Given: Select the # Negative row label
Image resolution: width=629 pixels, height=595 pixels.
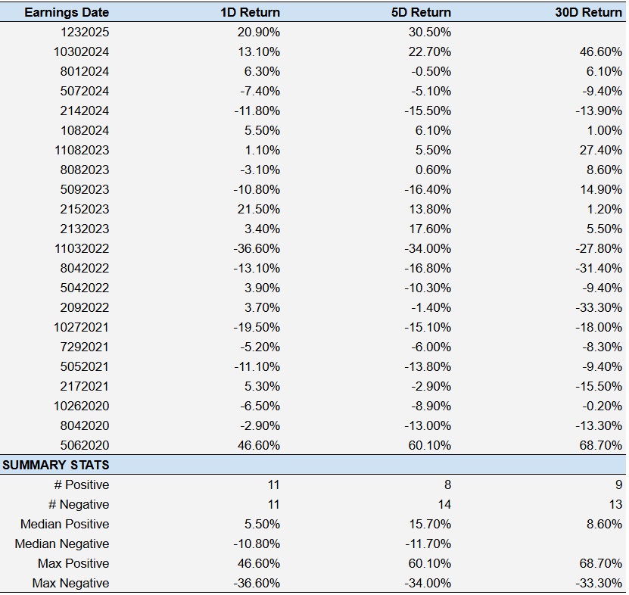Looking at the screenshot, I should click(x=79, y=504).
